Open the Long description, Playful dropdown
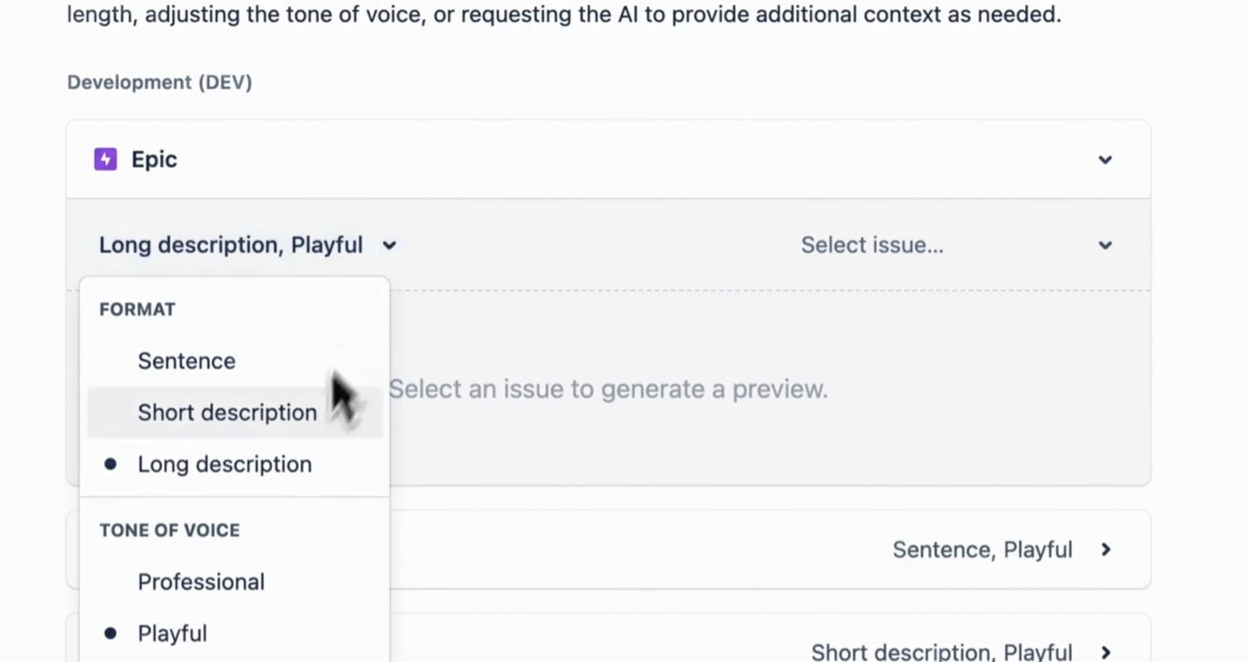The width and height of the screenshot is (1248, 662). 247,245
